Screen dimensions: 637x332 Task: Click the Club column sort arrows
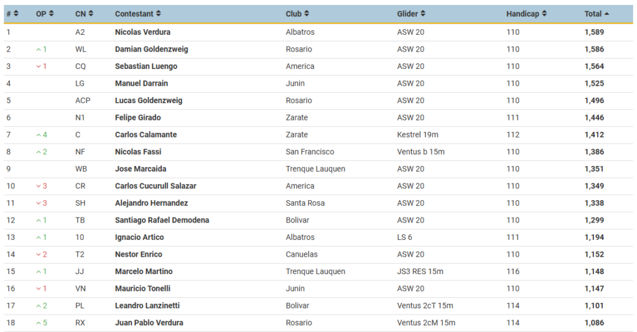pyautogui.click(x=307, y=14)
